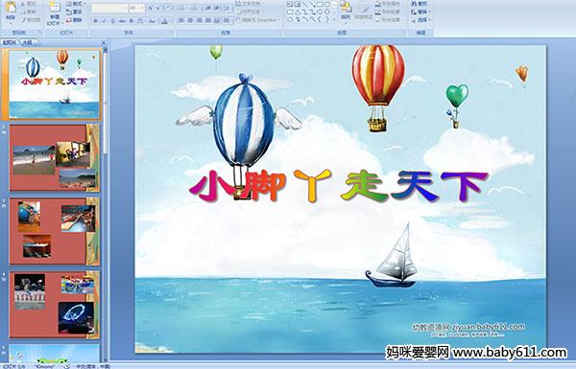This screenshot has width=576, height=369.
Task: Click the Delete slide (删除) icon
Action: click(69, 20)
